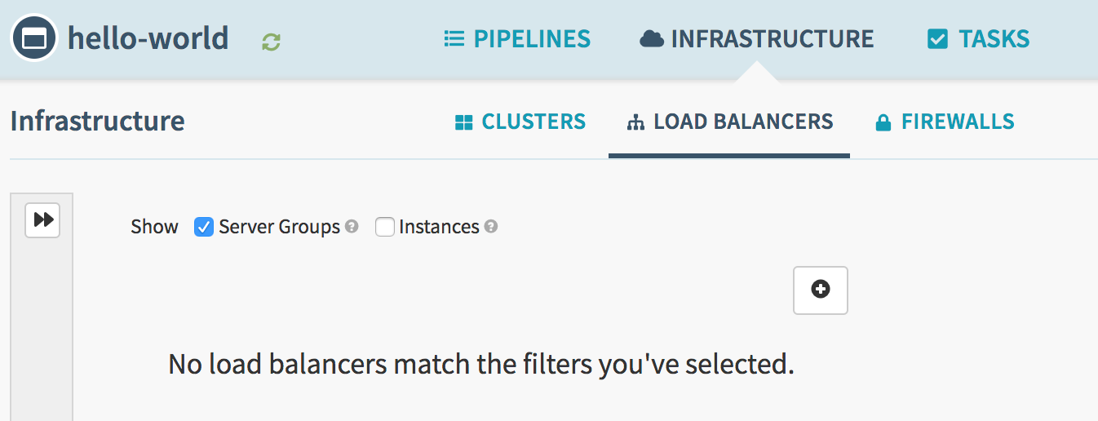
Task: Uncheck the Server Groups checkbox
Action: pos(204,227)
